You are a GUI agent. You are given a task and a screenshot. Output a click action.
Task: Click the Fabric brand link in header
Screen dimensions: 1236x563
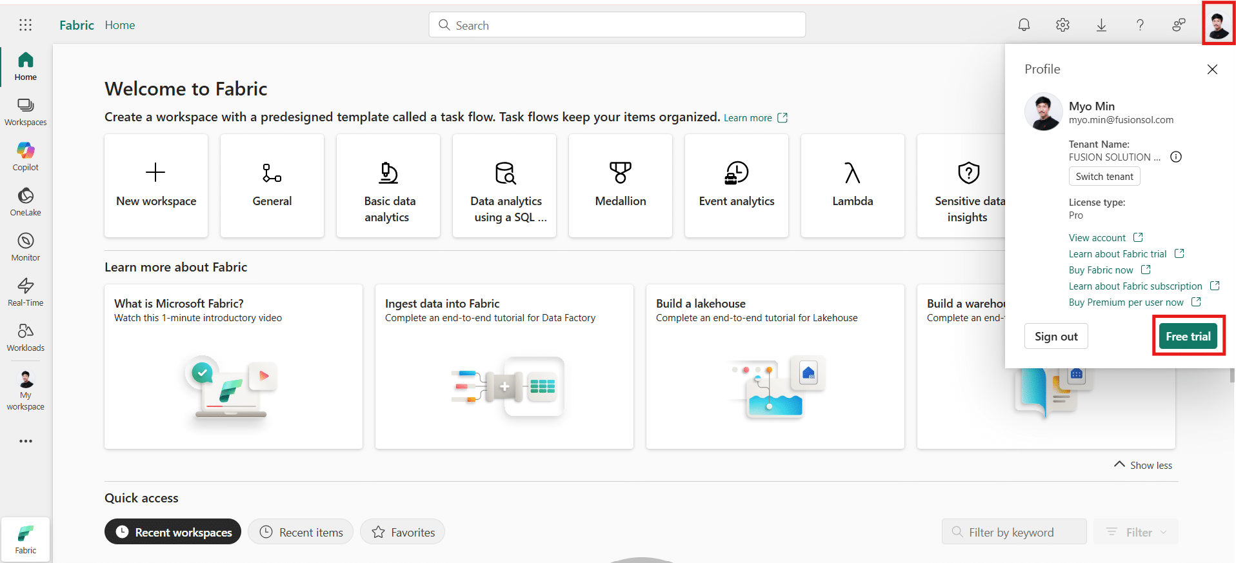(x=77, y=25)
